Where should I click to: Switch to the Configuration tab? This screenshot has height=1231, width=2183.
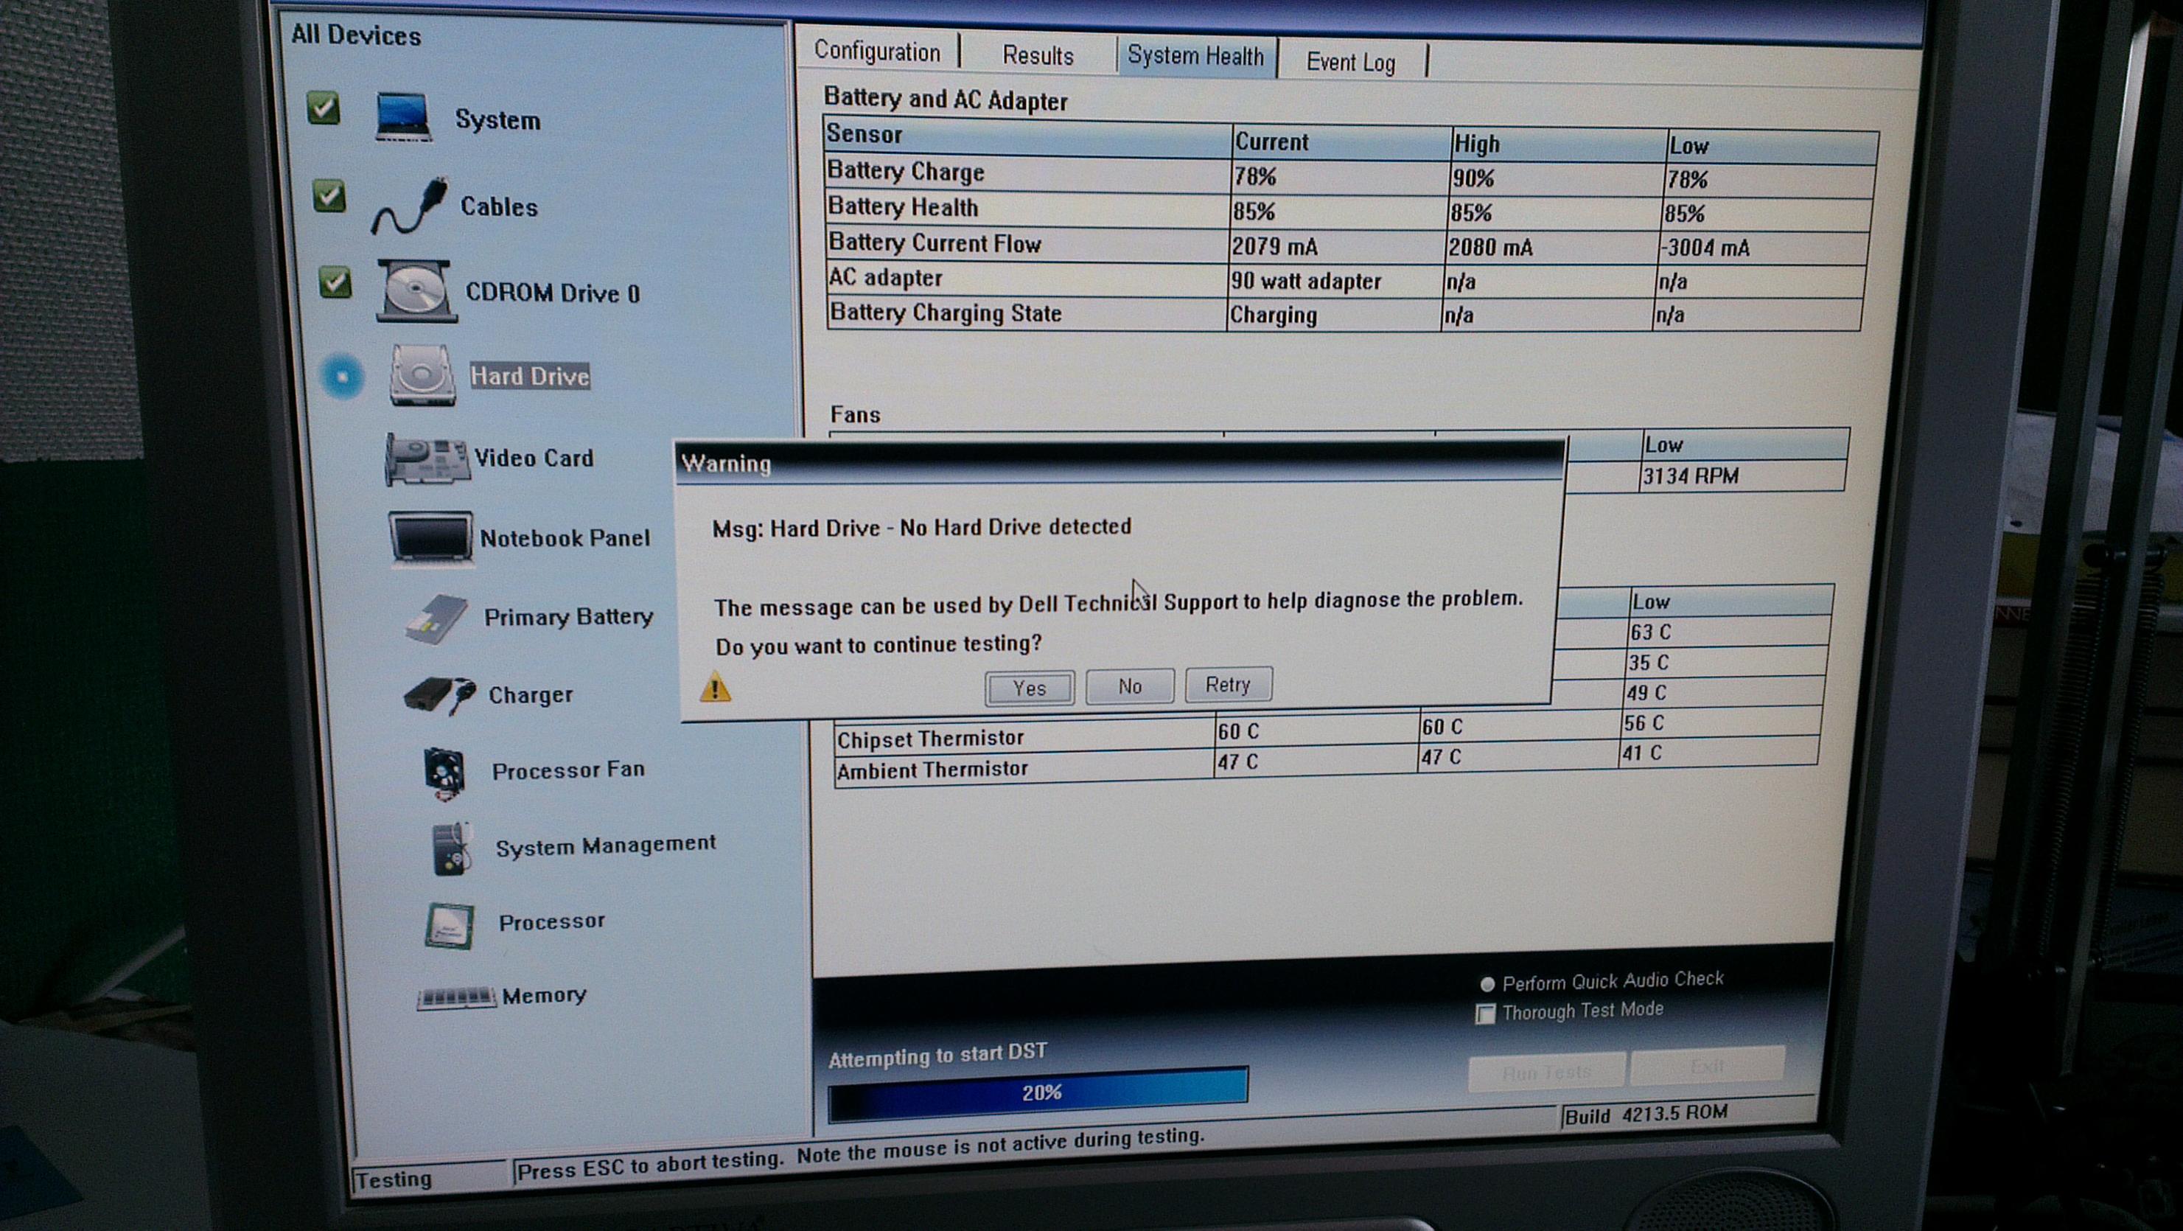[877, 52]
